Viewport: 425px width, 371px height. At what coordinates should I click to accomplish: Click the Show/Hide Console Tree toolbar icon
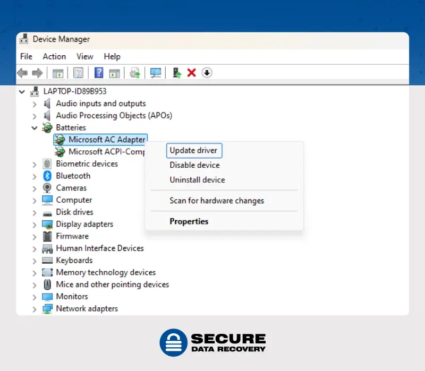[57, 73]
